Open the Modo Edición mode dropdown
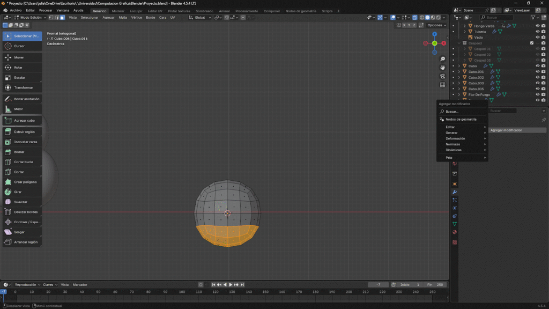This screenshot has height=309, width=549. [x=30, y=18]
